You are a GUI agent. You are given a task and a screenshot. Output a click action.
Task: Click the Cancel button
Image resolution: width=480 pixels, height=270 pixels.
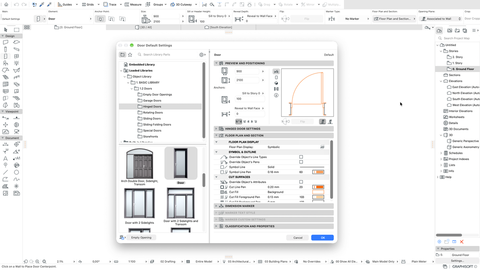click(x=298, y=237)
